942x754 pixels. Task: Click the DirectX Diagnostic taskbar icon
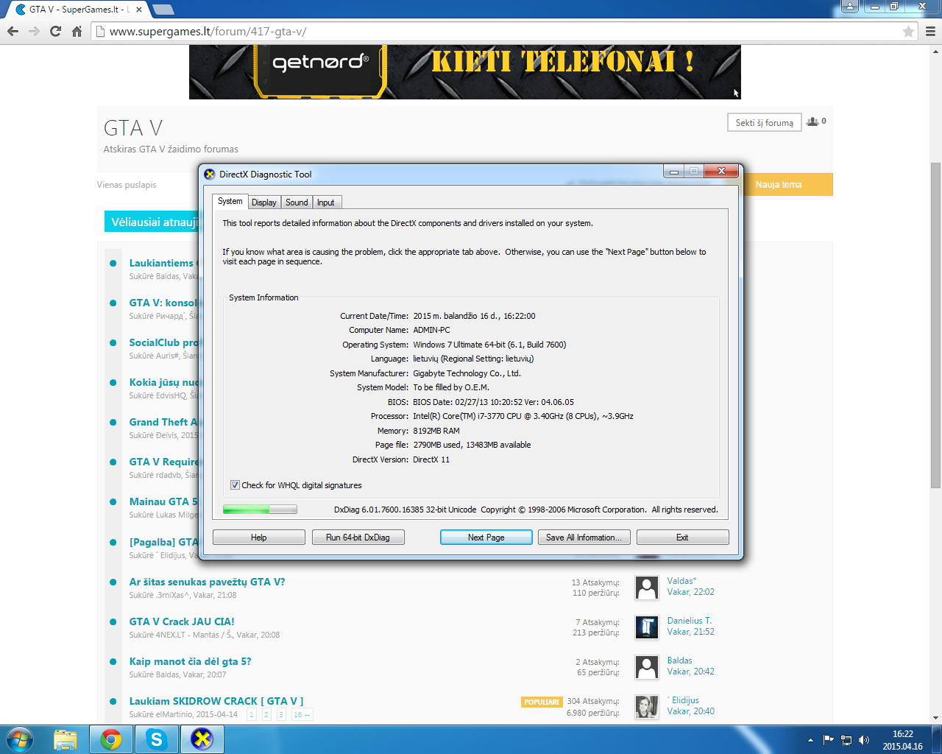click(202, 739)
